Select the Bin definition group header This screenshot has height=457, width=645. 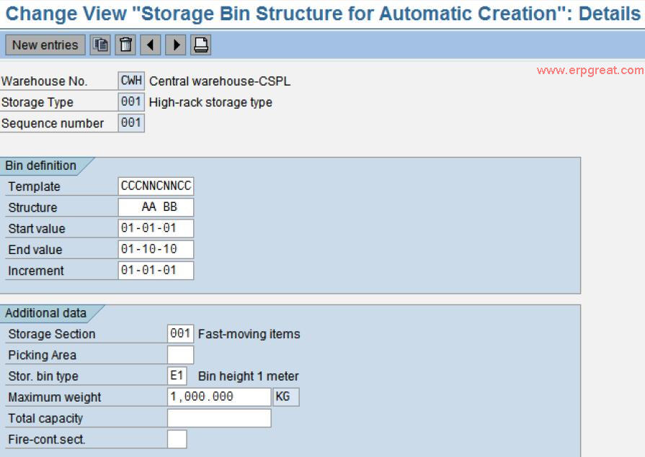pos(41,166)
